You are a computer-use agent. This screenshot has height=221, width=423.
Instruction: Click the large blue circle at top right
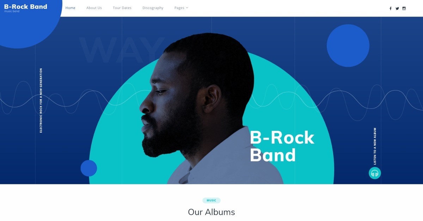(x=348, y=45)
